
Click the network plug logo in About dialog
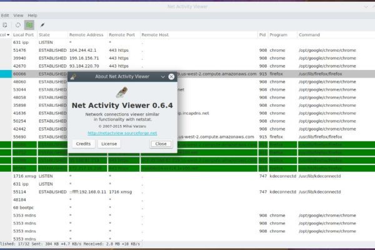(x=122, y=91)
